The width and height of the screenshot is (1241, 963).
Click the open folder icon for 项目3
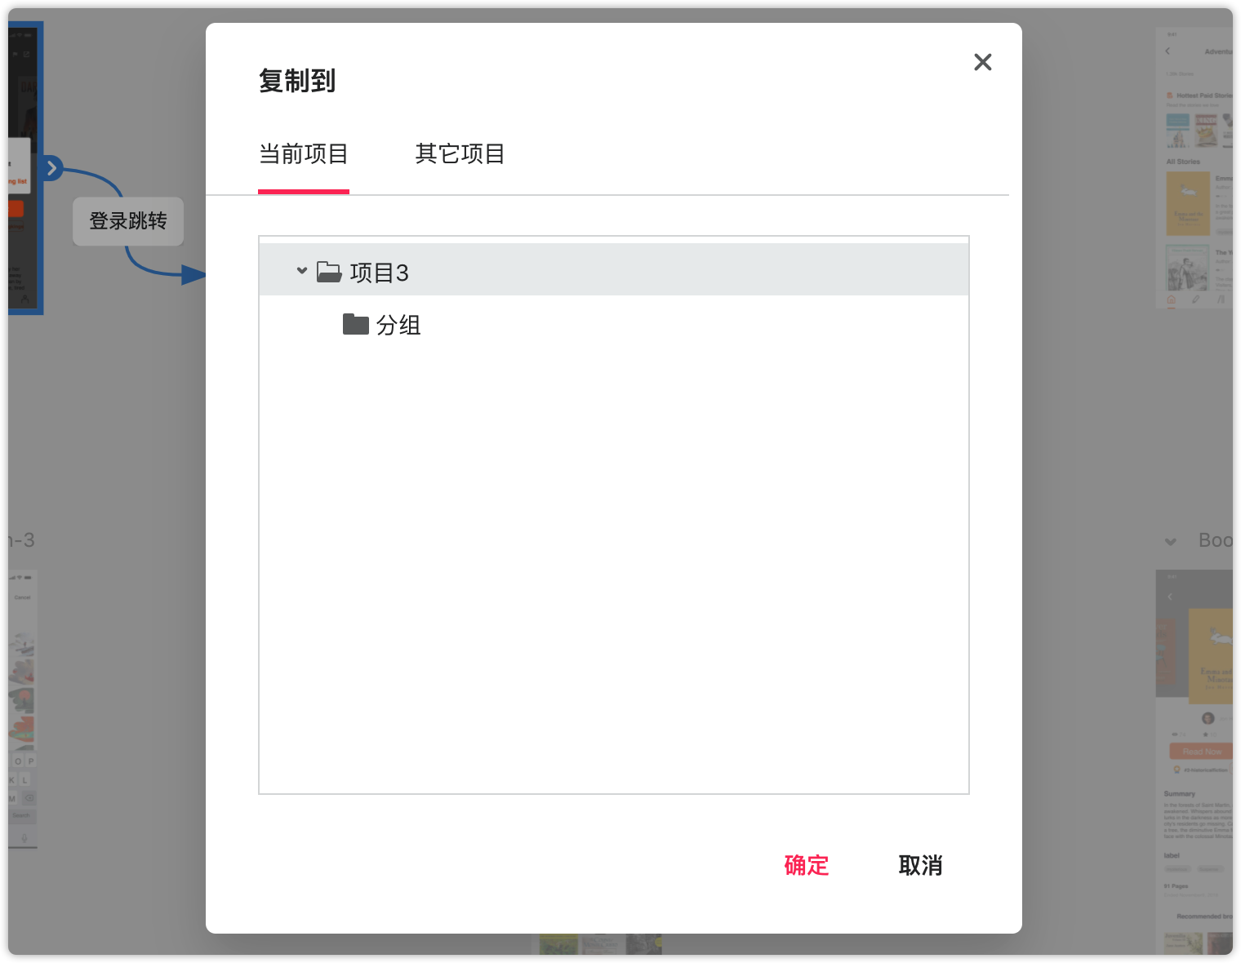point(329,272)
